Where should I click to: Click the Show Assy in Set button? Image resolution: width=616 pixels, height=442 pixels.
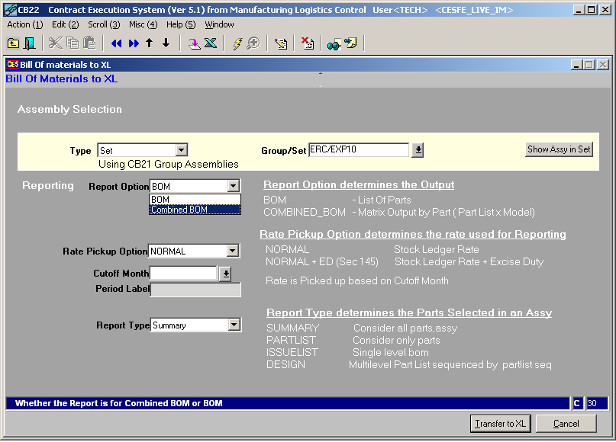pos(559,149)
